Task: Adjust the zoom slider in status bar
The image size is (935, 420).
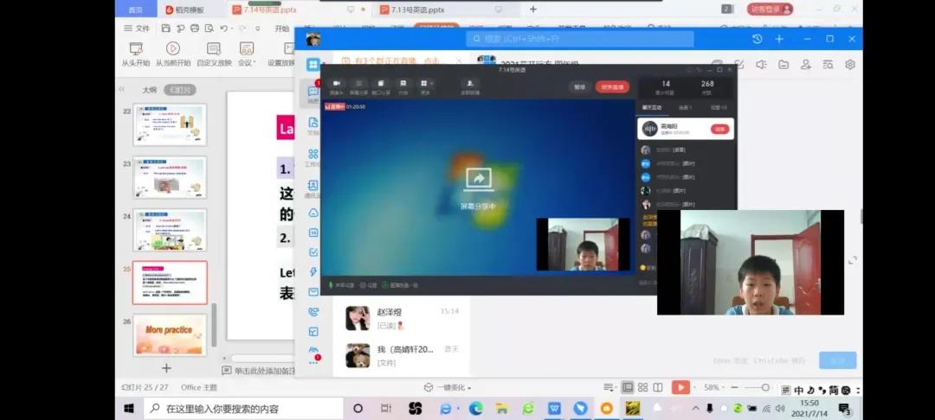Action: [x=763, y=388]
